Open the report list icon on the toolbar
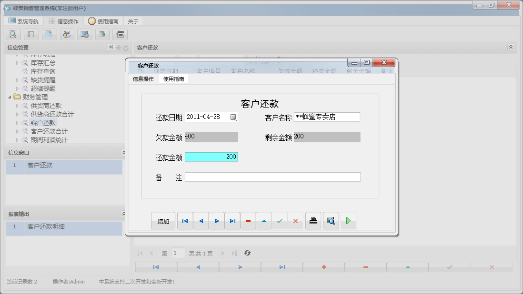Image resolution: width=523 pixels, height=294 pixels. [x=31, y=34]
